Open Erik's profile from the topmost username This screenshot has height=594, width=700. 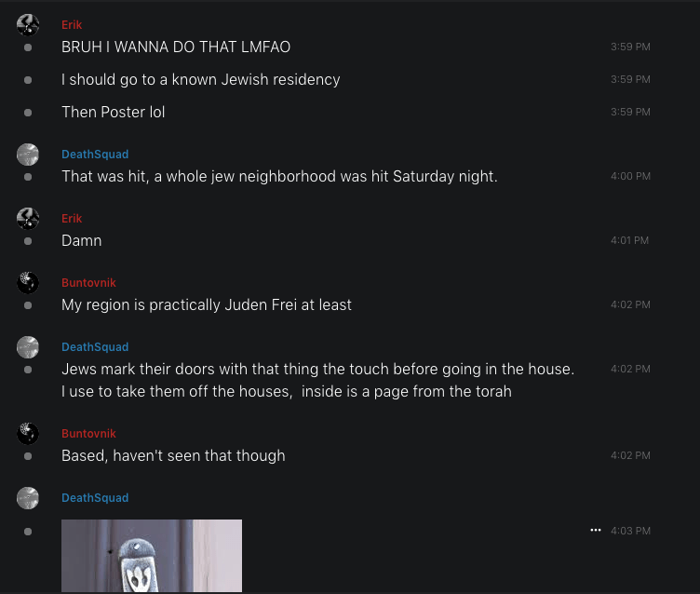point(72,25)
